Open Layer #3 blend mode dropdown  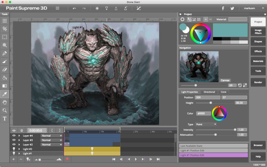coord(52,140)
